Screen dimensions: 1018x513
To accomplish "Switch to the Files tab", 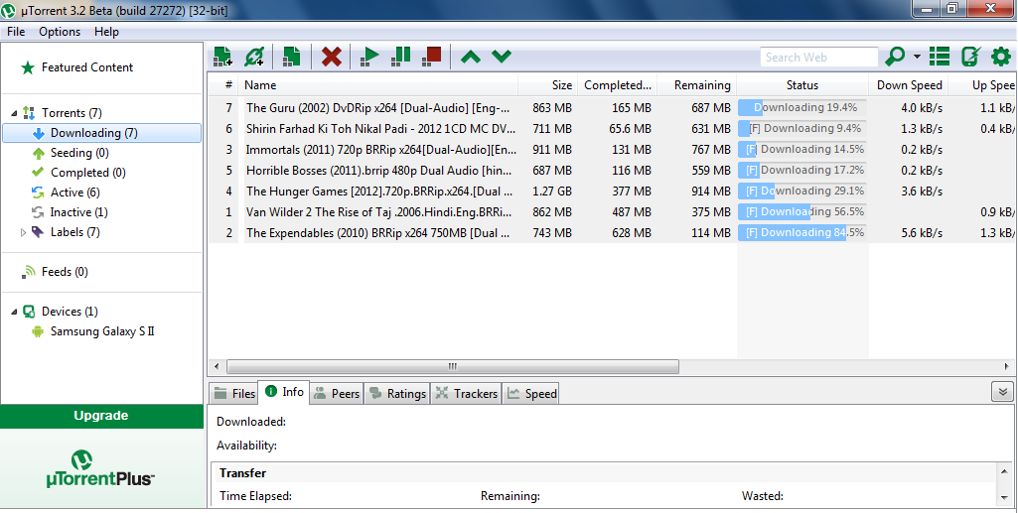I will click(x=233, y=394).
